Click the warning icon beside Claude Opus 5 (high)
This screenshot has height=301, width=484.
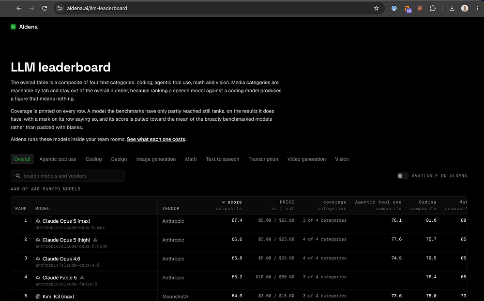tap(95, 240)
